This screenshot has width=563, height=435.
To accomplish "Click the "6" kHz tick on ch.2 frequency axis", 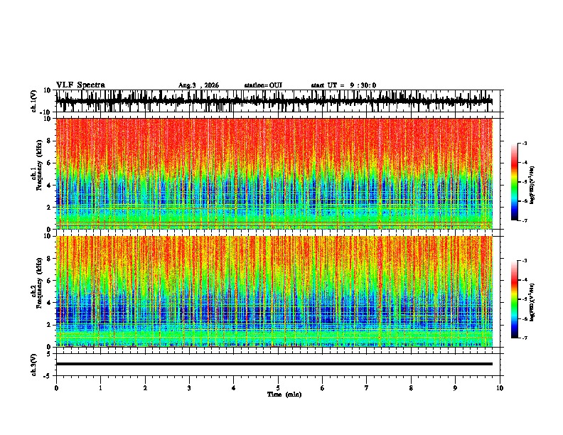I will (49, 281).
